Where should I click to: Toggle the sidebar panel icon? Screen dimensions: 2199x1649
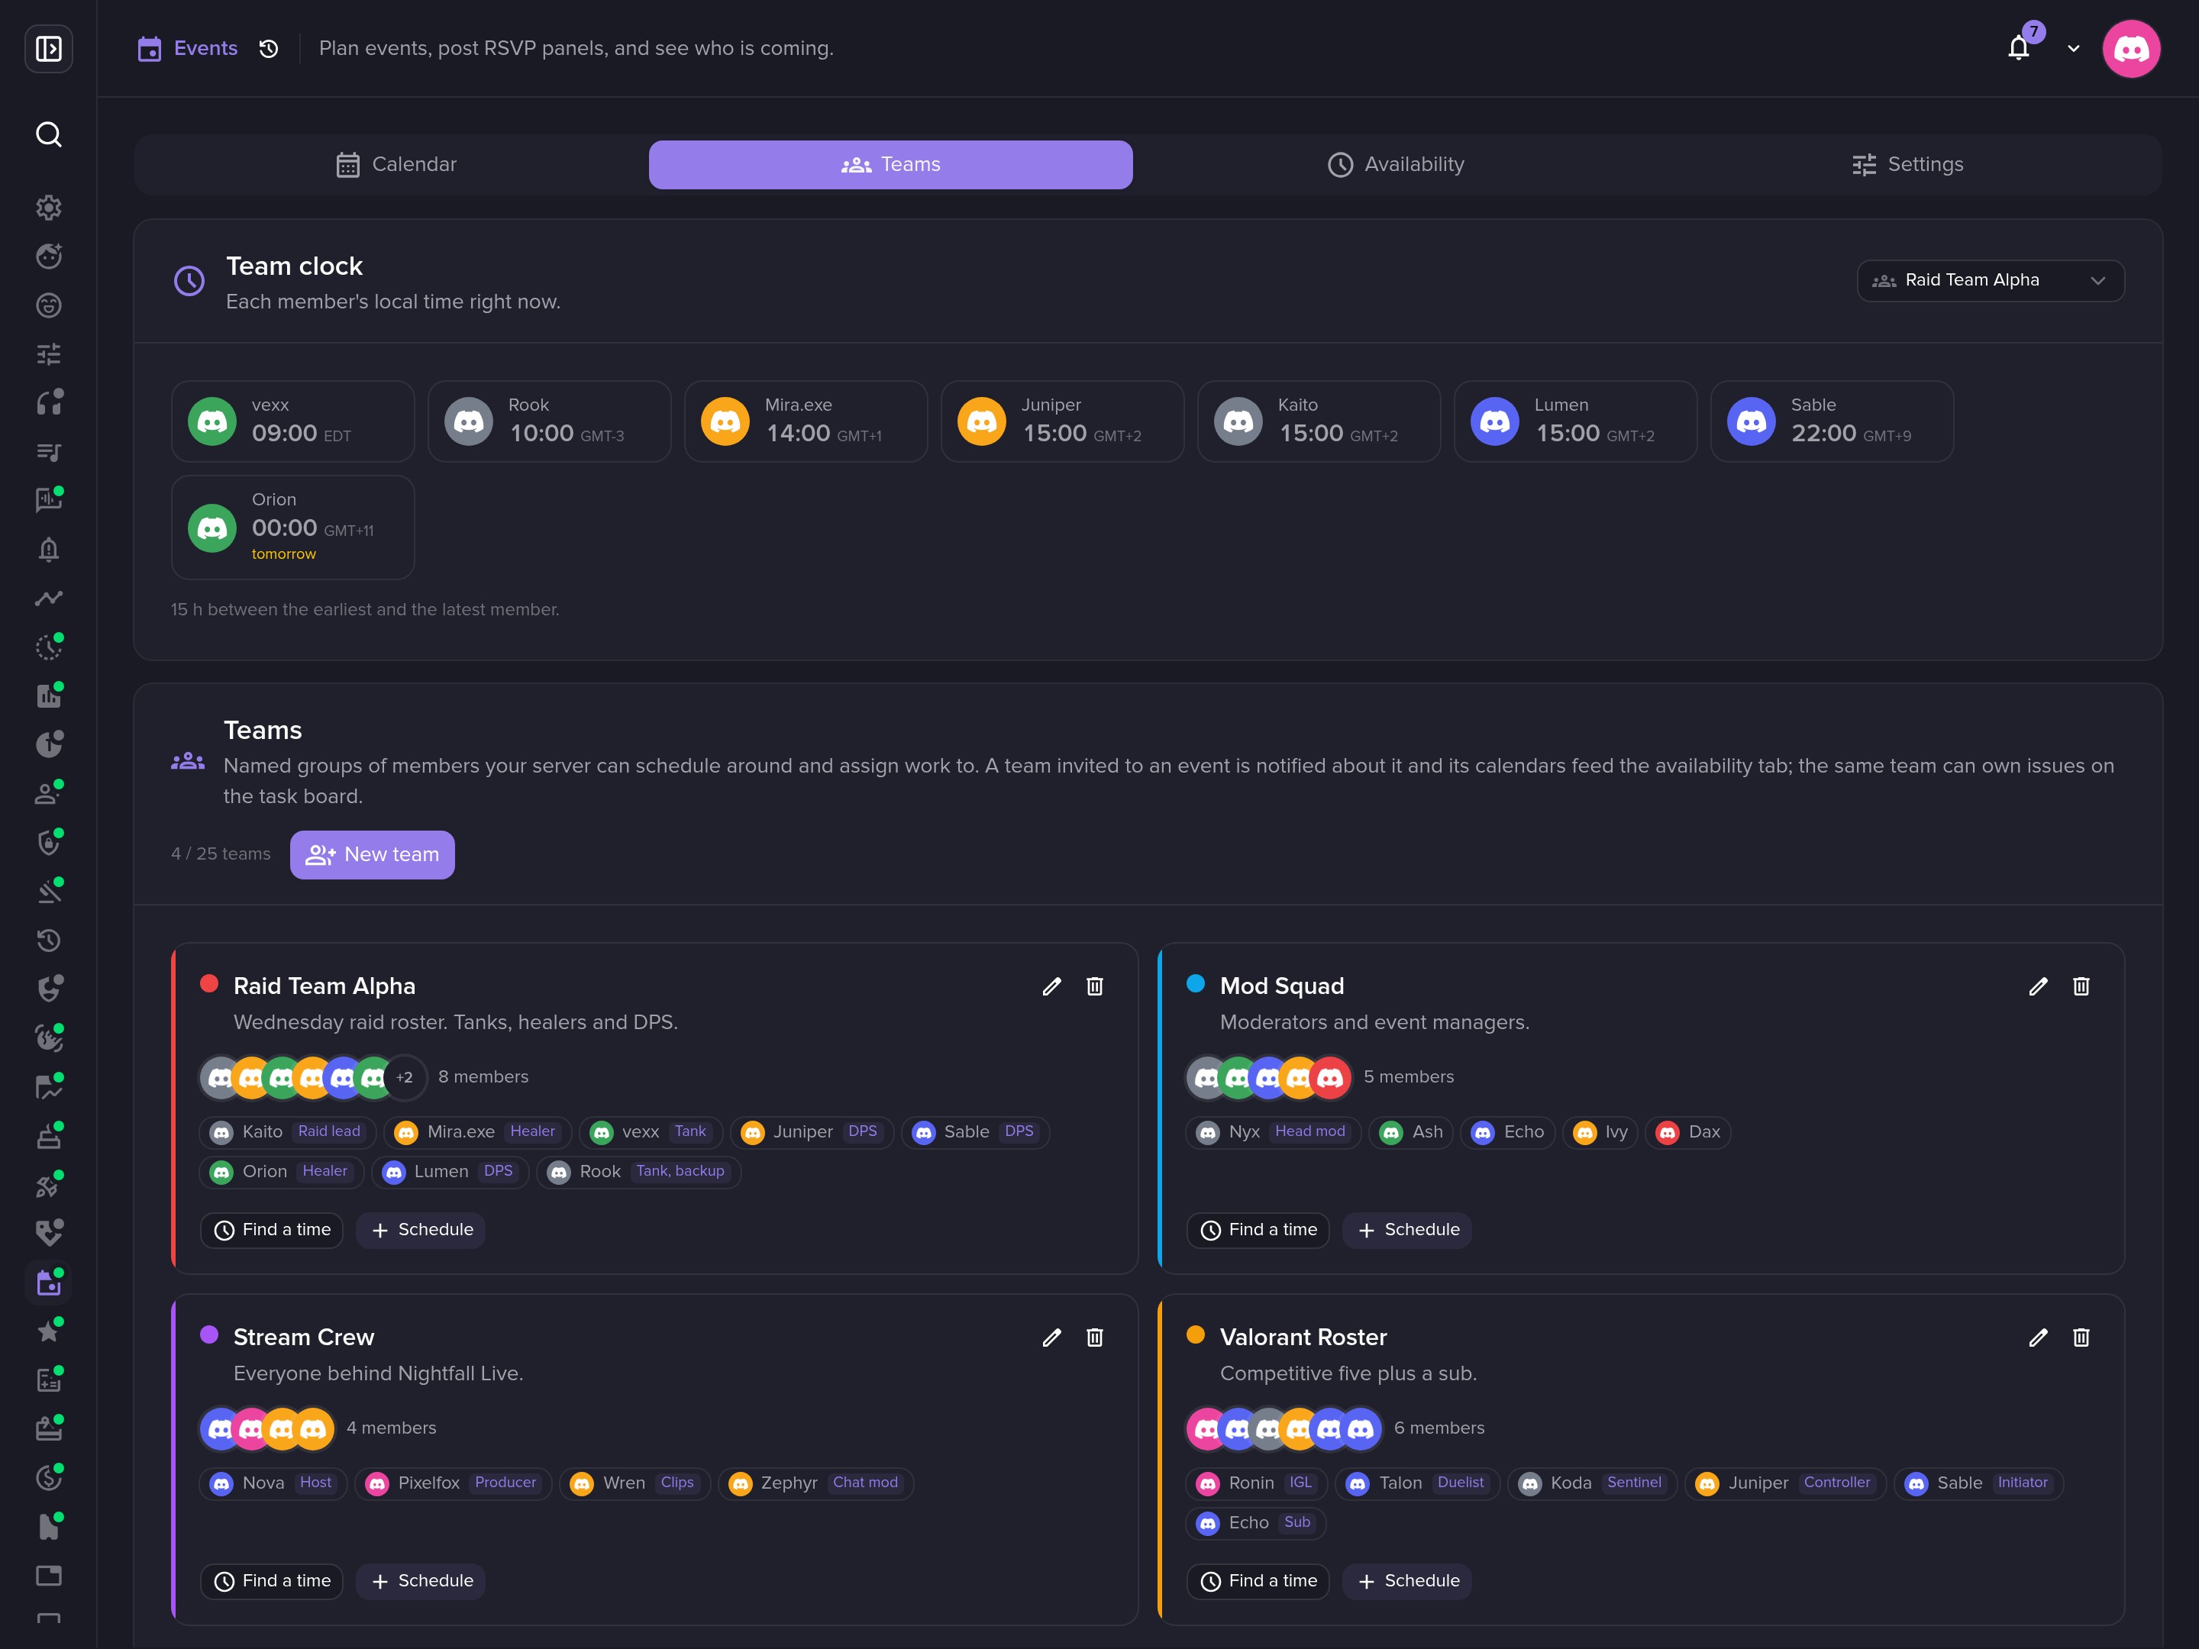[49, 49]
